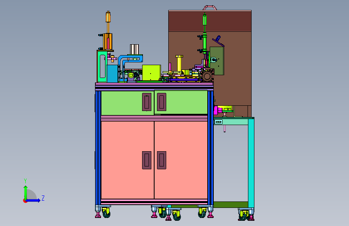The image size is (349, 226).
Task: Select the purple tabletop plate
Action: tap(154, 84)
